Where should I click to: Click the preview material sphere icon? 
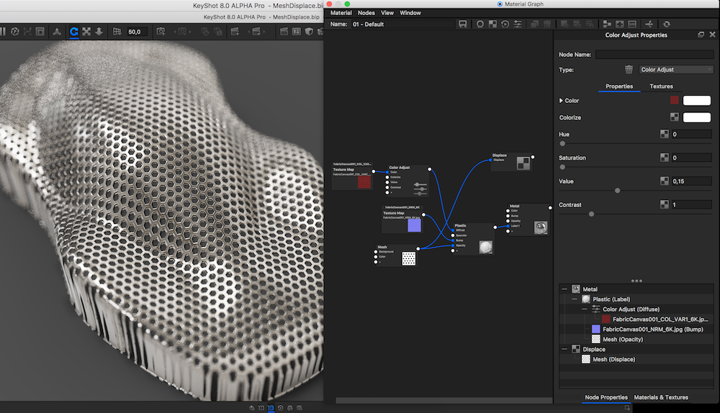coord(480,24)
